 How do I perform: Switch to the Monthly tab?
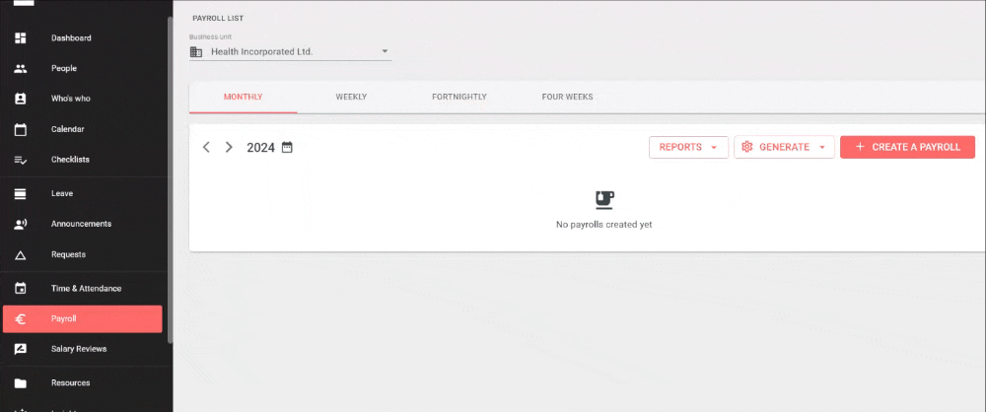(x=244, y=97)
